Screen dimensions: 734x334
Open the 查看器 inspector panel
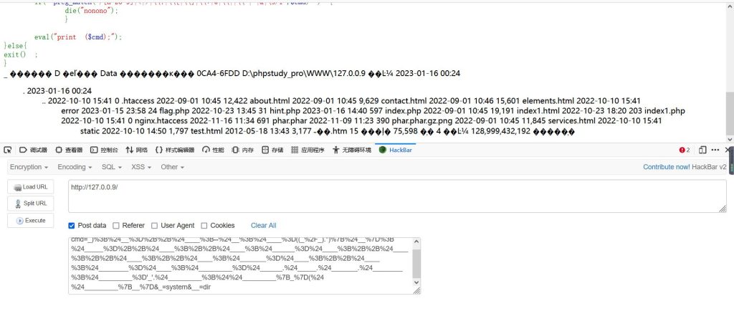click(x=69, y=150)
